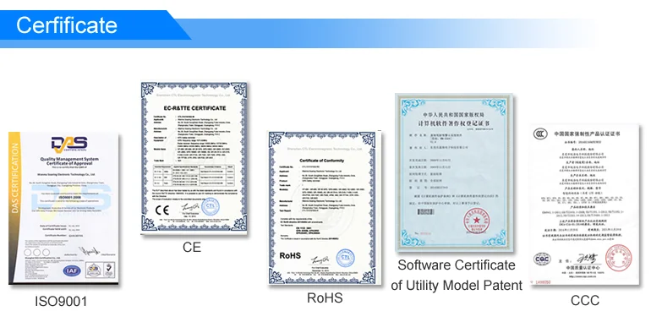Click the IAF badge icon
The width and height of the screenshot is (651, 322).
coord(72,271)
